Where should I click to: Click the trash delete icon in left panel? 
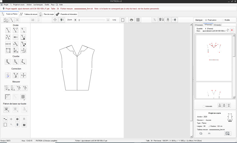click(x=17, y=125)
